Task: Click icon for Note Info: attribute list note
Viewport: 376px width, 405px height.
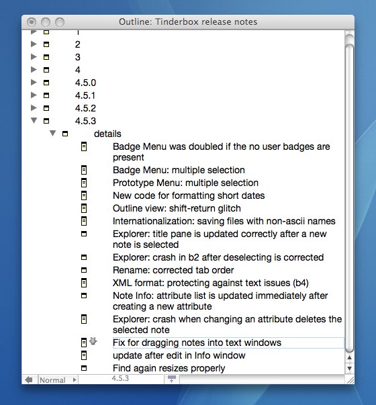Action: [84, 296]
